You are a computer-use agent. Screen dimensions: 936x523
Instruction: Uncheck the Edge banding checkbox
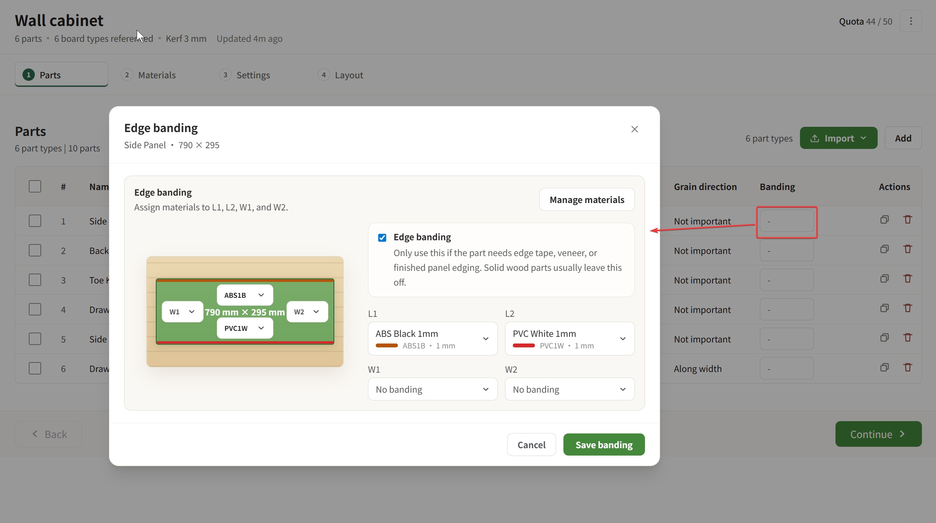pyautogui.click(x=382, y=238)
